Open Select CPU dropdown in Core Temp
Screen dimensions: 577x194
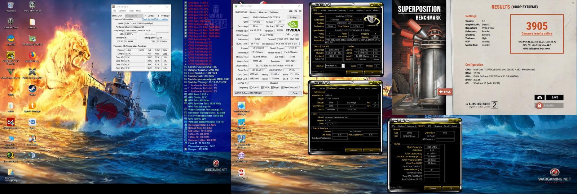[x=134, y=15]
